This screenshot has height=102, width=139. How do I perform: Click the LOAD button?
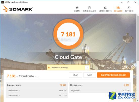76,75
